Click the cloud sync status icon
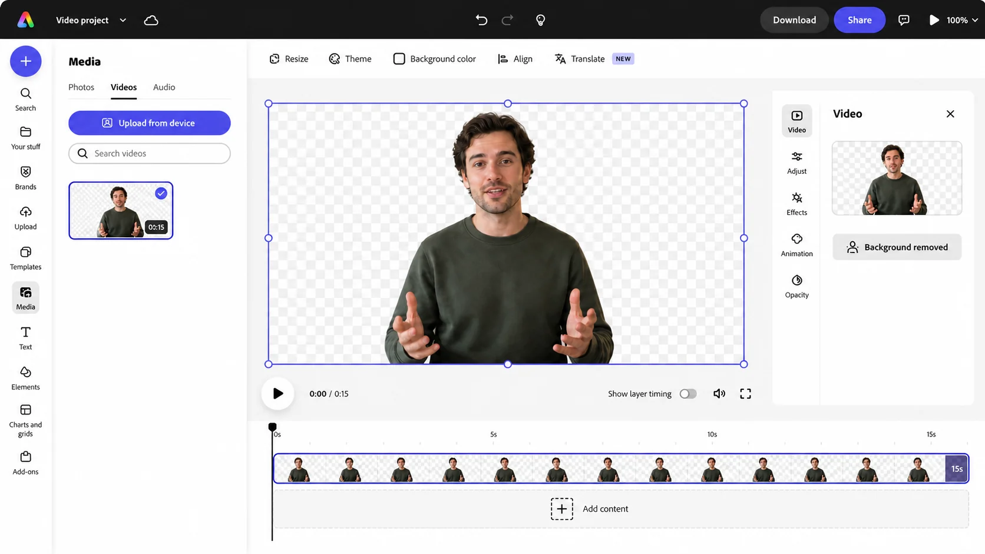Viewport: 985px width, 554px height. click(x=151, y=20)
